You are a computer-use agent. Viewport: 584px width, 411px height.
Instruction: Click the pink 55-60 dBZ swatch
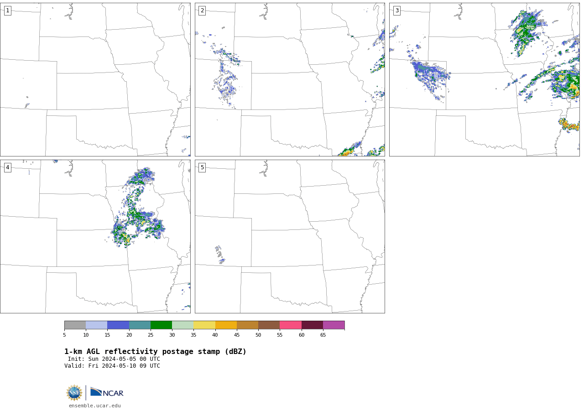pos(291,325)
